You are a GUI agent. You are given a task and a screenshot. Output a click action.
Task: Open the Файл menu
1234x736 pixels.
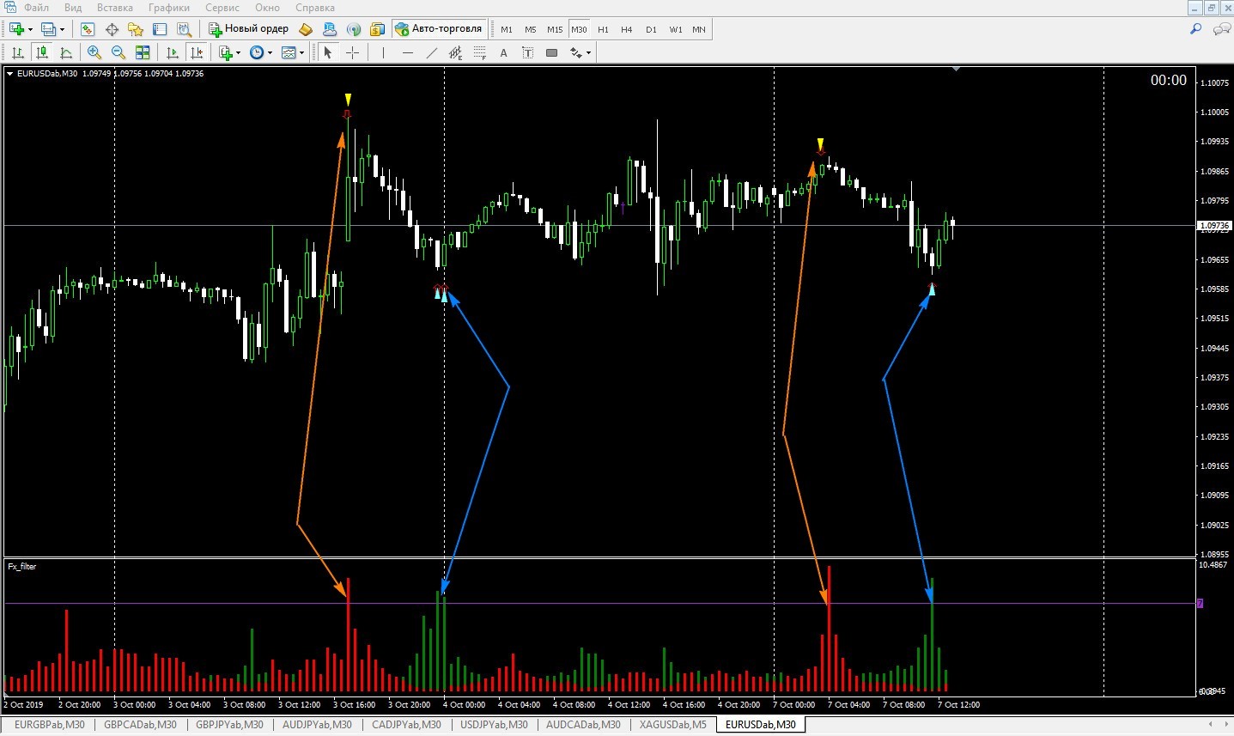36,8
